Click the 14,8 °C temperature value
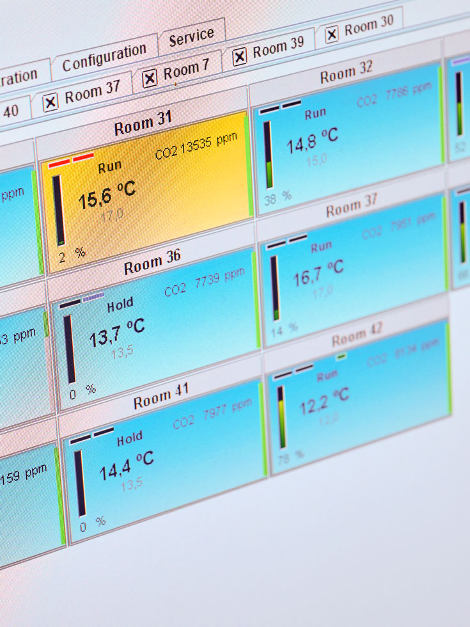Viewport: 470px width, 627px height. [313, 140]
